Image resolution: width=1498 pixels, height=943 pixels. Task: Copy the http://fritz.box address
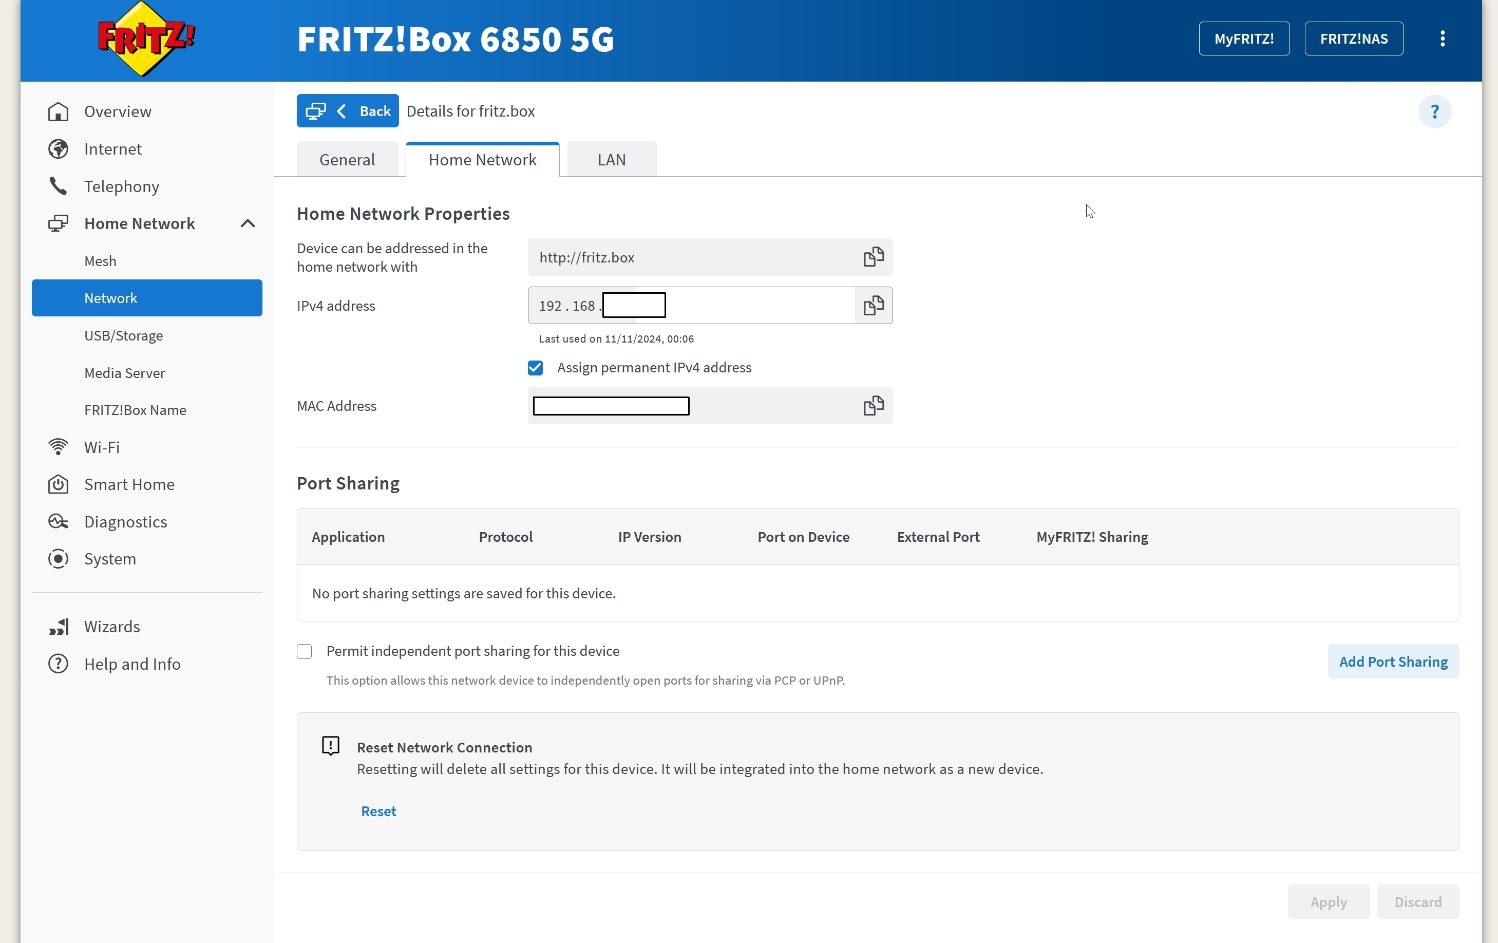(x=874, y=257)
